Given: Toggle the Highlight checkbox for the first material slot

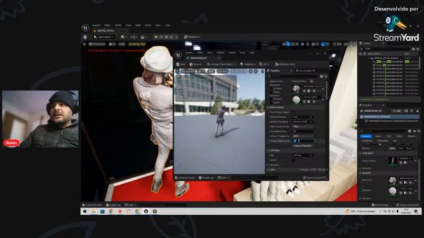Looking at the screenshot, I should pyautogui.click(x=271, y=88).
